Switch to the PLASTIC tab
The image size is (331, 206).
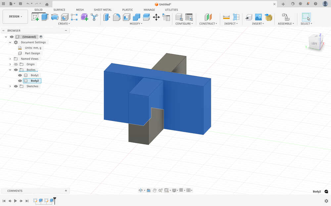(x=127, y=10)
